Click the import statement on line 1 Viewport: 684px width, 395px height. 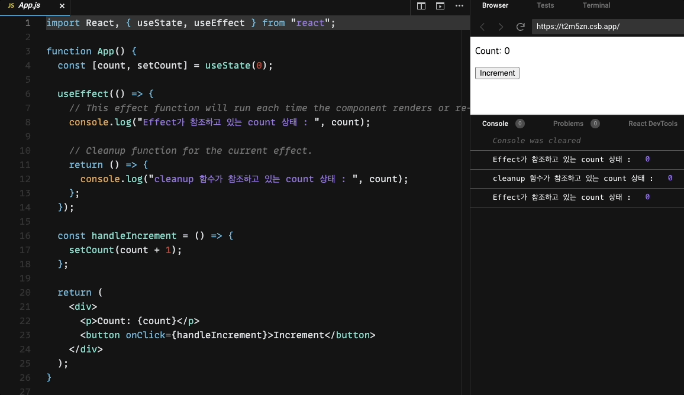[x=191, y=22]
